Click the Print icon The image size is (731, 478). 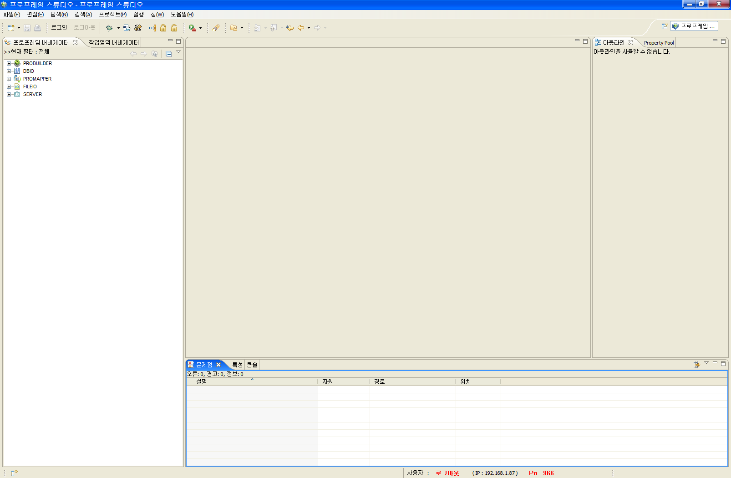click(37, 28)
